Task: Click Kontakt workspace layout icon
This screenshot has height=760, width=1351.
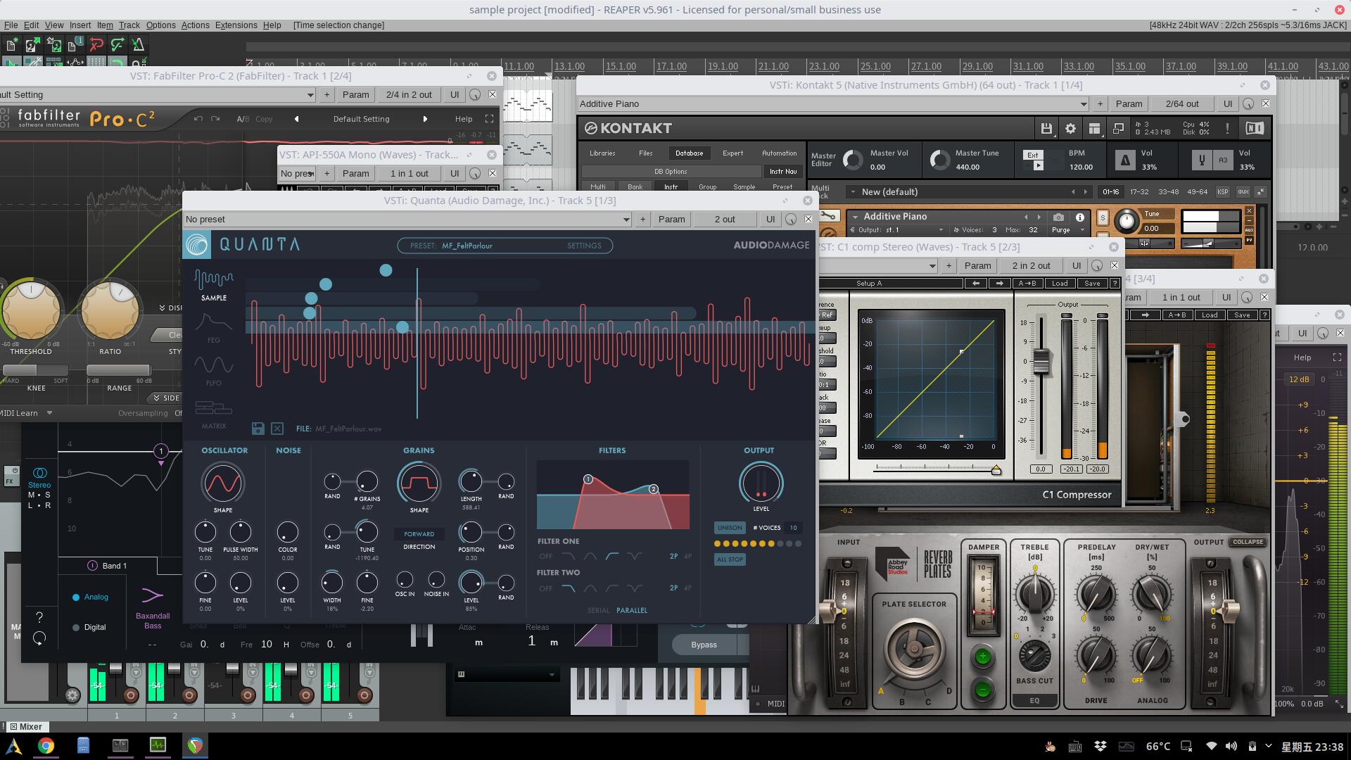Action: point(1094,128)
